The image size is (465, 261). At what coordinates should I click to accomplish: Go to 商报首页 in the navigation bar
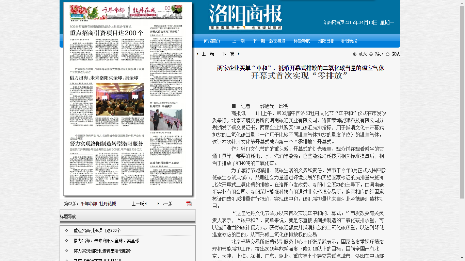coord(212,41)
